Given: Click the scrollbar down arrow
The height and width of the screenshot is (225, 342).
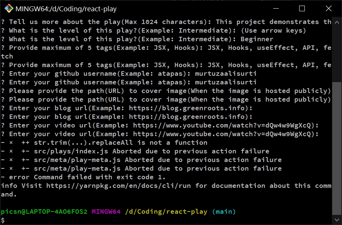Looking at the screenshot, I should click(x=337, y=220).
